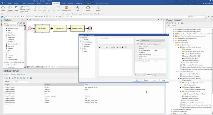This screenshot has height=115, width=213.
Task: Select the Scenarios page in the dialog tree
Action: pos(87,46)
